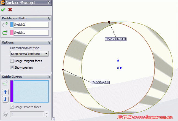Click the panel splitter collapse arrow
The width and height of the screenshot is (178, 121).
54,119
